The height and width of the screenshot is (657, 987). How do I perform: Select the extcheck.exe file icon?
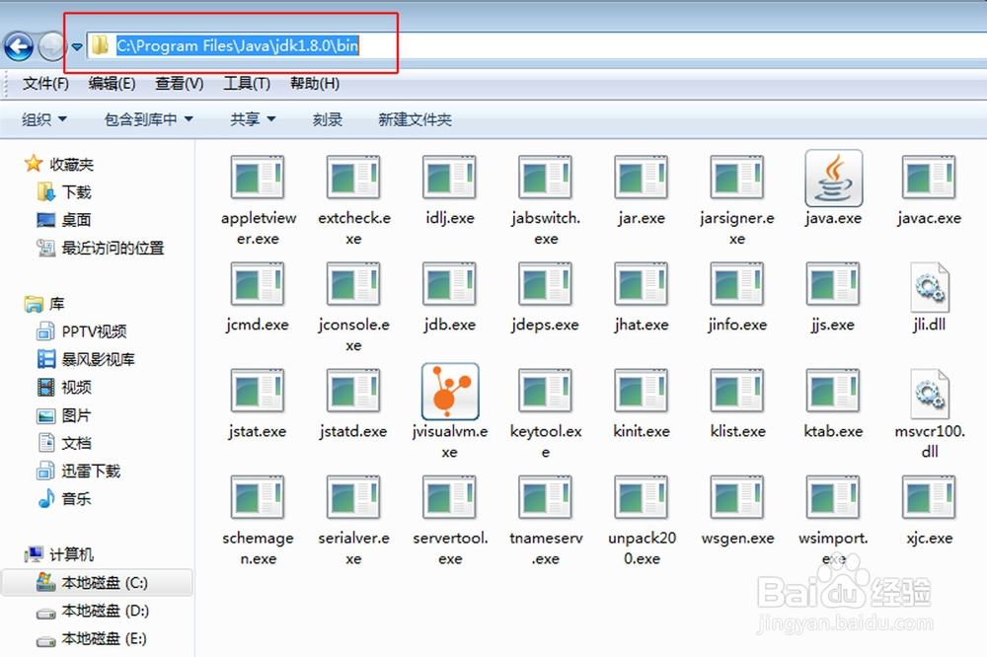click(353, 177)
